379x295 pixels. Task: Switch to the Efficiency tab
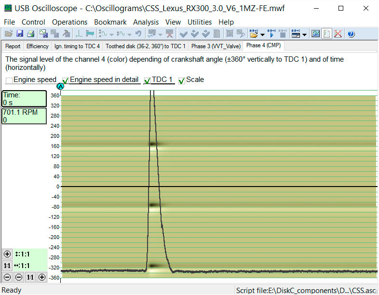click(38, 46)
